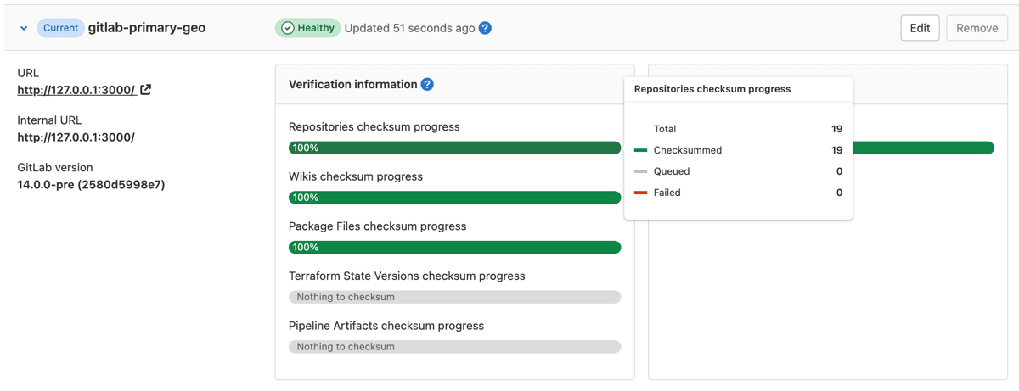Click the green Checksummed legend swatch
Screen dimensions: 1019x391
(641, 150)
